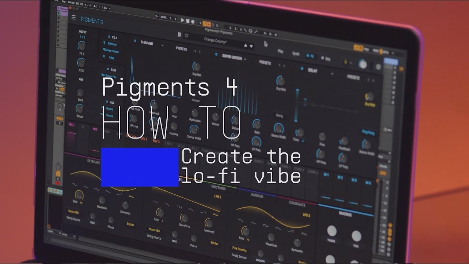Viewport: 469px width, 264px height.
Task: Open the FUNCTIONS modulation section
Action: [218, 187]
